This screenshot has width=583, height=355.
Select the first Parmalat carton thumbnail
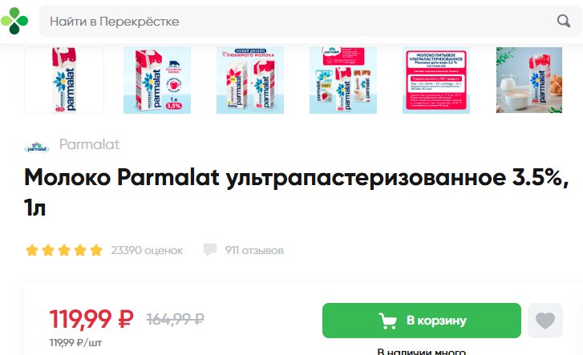(x=64, y=80)
